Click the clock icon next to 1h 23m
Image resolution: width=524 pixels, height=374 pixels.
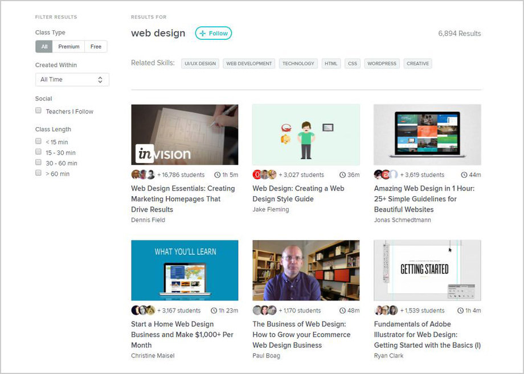tap(214, 311)
